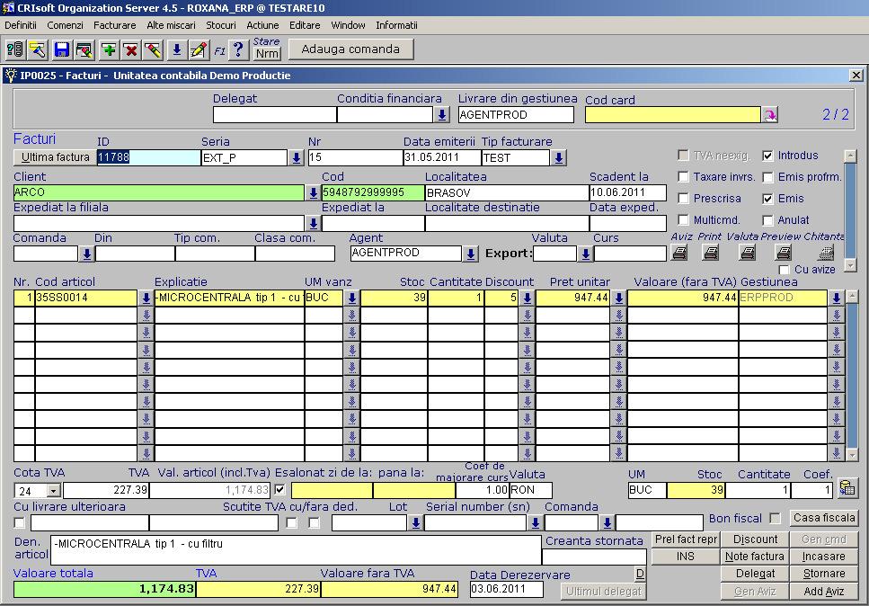Enable the Multicmd. checkbox
Screen dimensions: 869x606
point(683,220)
